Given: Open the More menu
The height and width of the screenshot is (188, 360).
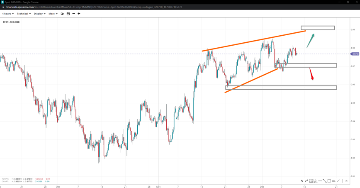Looking at the screenshot, I should (53, 14).
